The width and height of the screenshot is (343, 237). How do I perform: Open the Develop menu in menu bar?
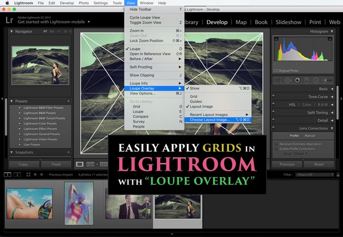click(x=66, y=3)
